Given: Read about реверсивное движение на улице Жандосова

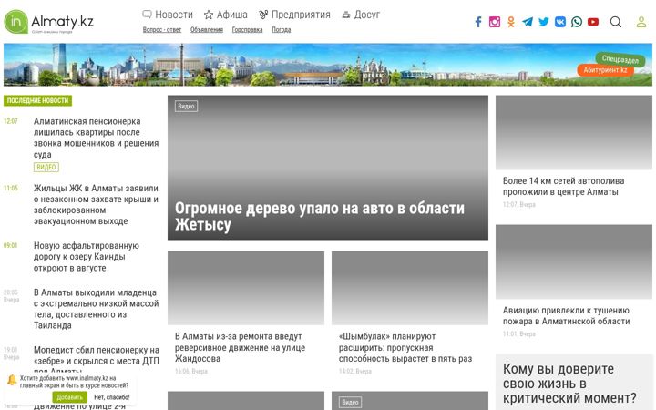Looking at the screenshot, I should coord(240,347).
